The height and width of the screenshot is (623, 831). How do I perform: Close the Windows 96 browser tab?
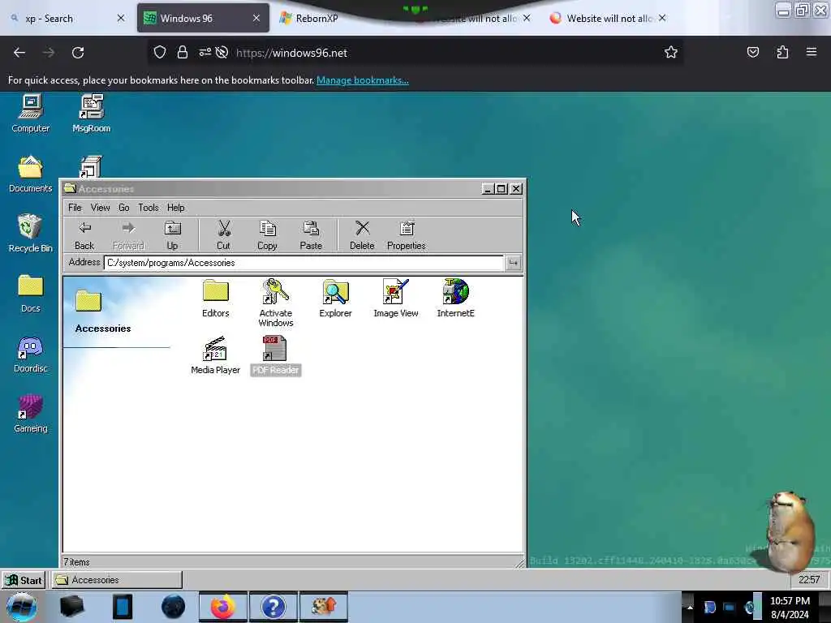256,18
